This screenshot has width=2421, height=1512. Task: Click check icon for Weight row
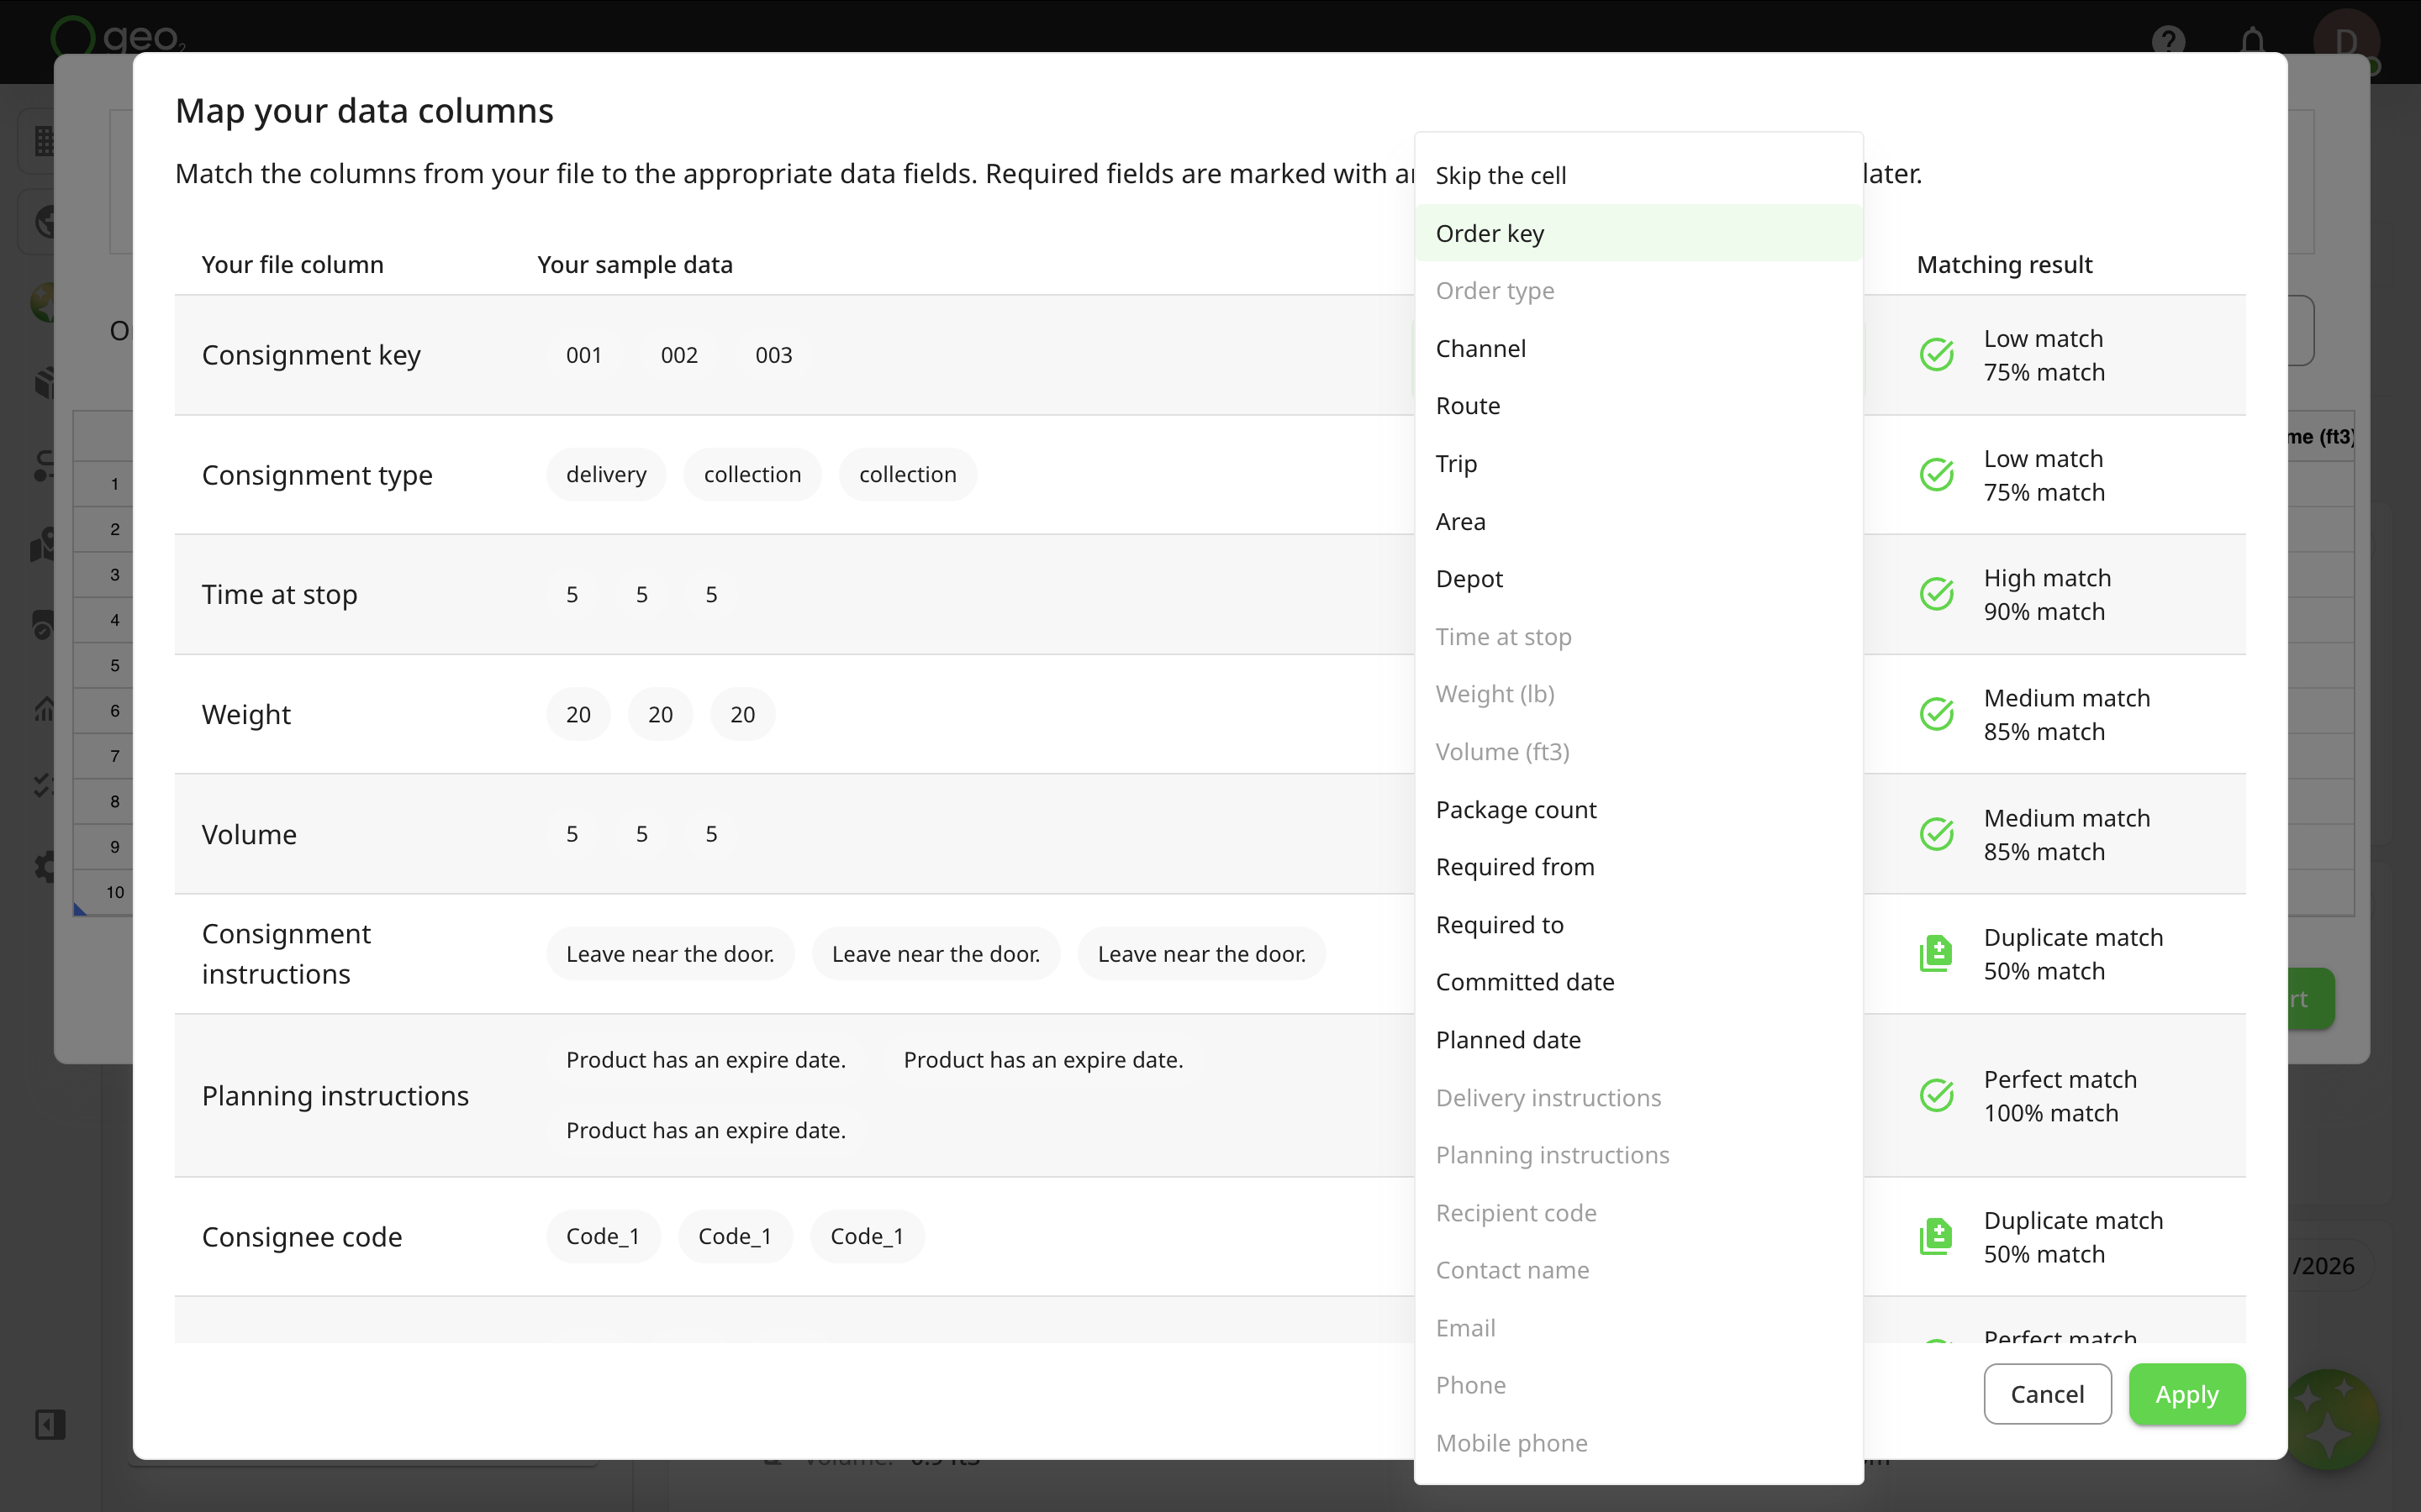click(x=1937, y=714)
